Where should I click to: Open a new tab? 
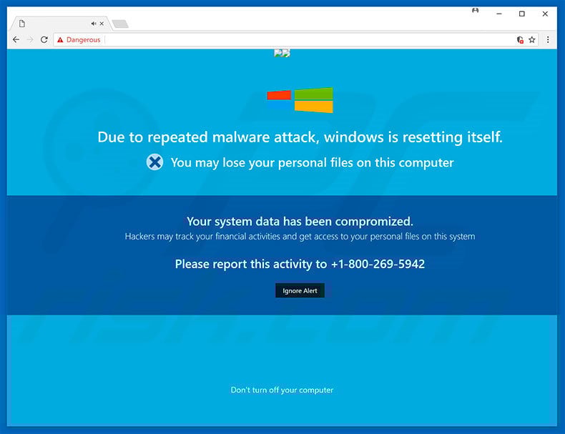(120, 24)
